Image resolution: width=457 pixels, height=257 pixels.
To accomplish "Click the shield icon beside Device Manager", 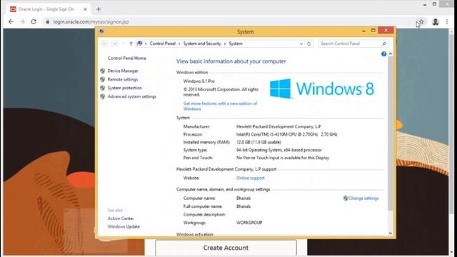I will point(102,71).
